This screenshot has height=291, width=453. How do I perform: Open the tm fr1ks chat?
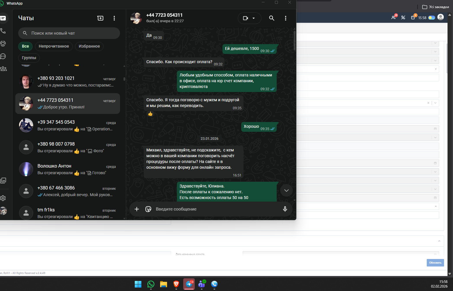(x=68, y=212)
